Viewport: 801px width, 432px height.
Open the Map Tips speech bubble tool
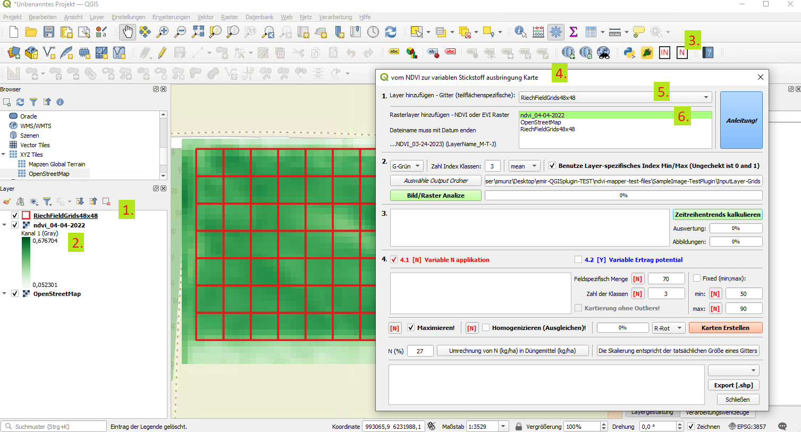coord(639,32)
